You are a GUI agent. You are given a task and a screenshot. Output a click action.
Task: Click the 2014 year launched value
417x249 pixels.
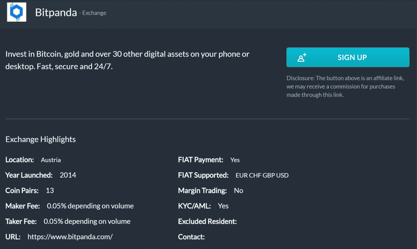68,175
